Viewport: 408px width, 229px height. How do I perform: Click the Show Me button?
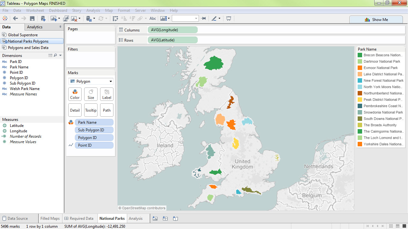pos(376,19)
